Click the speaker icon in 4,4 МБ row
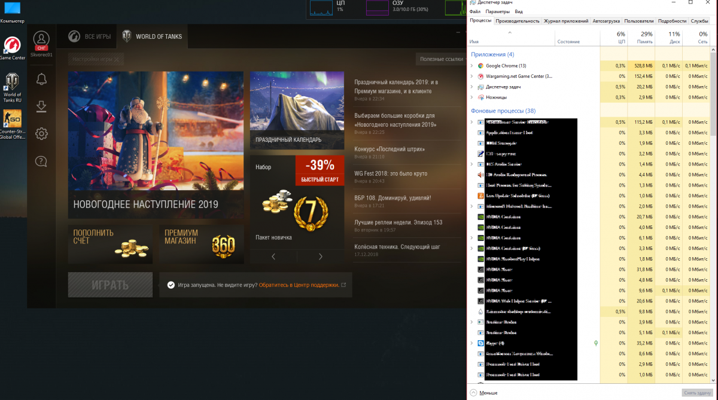Screen dimensions: 718x400 (480, 175)
